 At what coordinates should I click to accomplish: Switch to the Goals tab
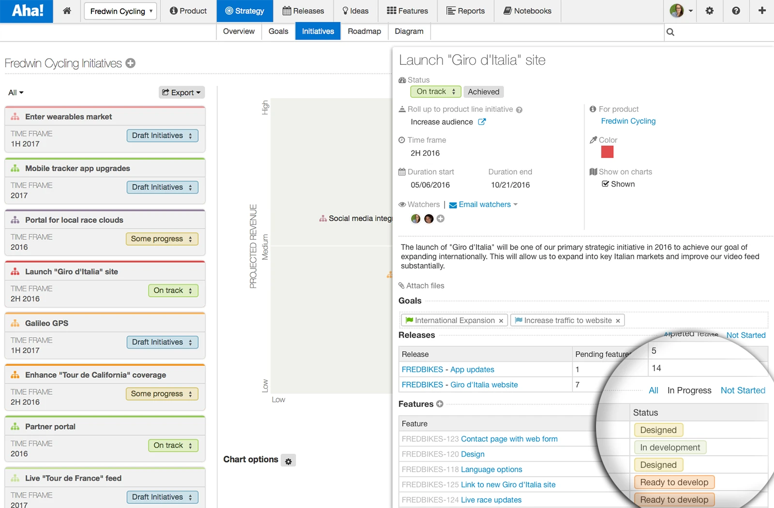(x=278, y=31)
